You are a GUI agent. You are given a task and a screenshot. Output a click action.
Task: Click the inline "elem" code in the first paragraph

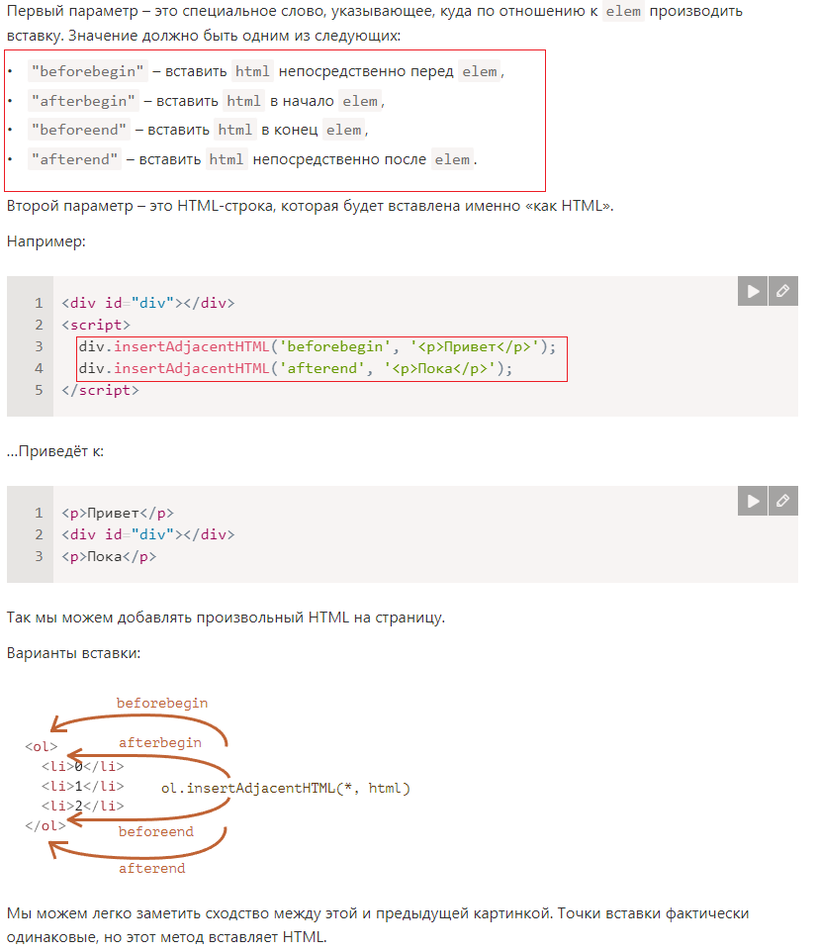[x=623, y=11]
